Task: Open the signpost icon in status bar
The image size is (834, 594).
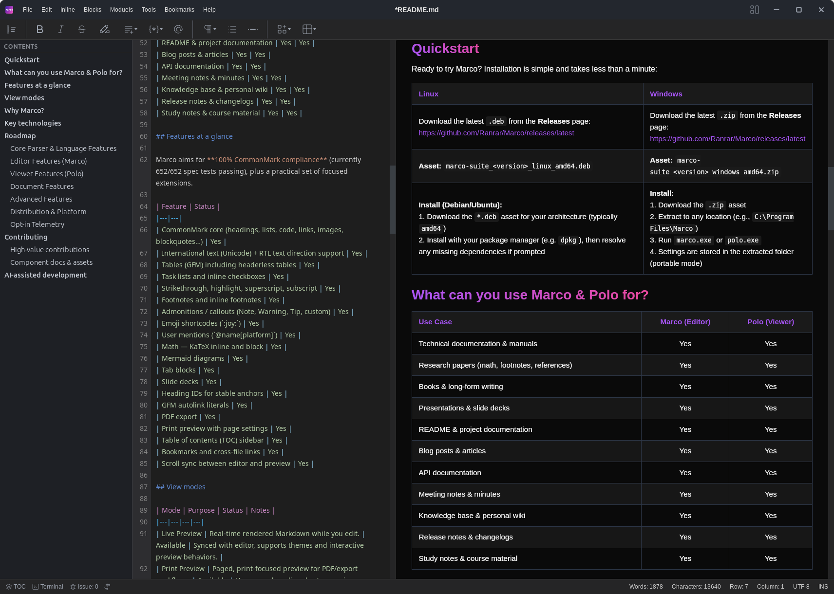Action: click(107, 587)
